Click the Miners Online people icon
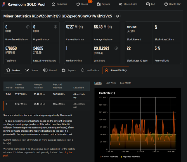187x162 pixels. (x=121, y=4)
